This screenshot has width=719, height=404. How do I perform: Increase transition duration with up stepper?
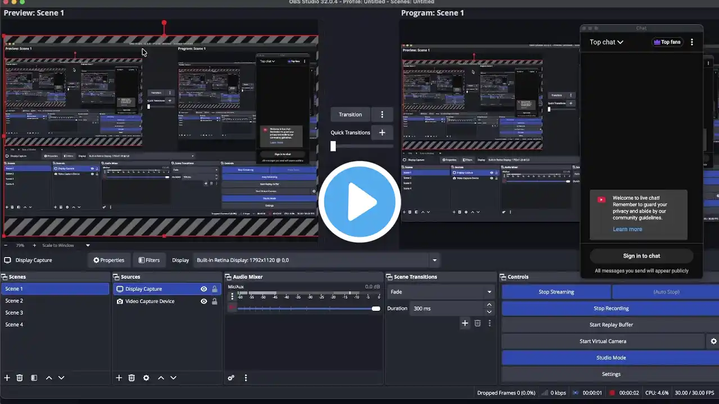click(489, 305)
